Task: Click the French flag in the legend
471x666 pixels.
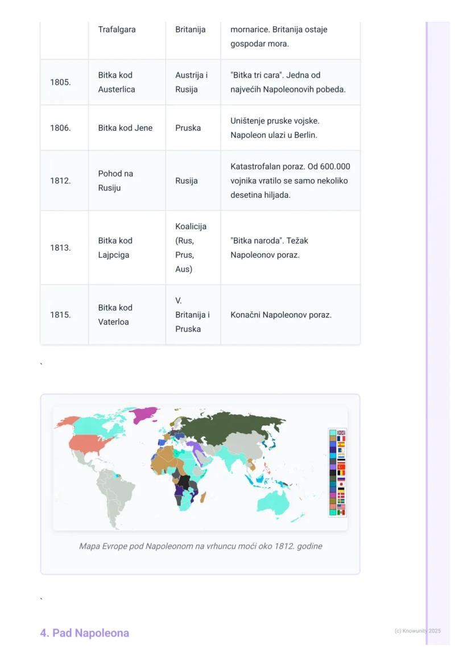Action: click(x=341, y=439)
